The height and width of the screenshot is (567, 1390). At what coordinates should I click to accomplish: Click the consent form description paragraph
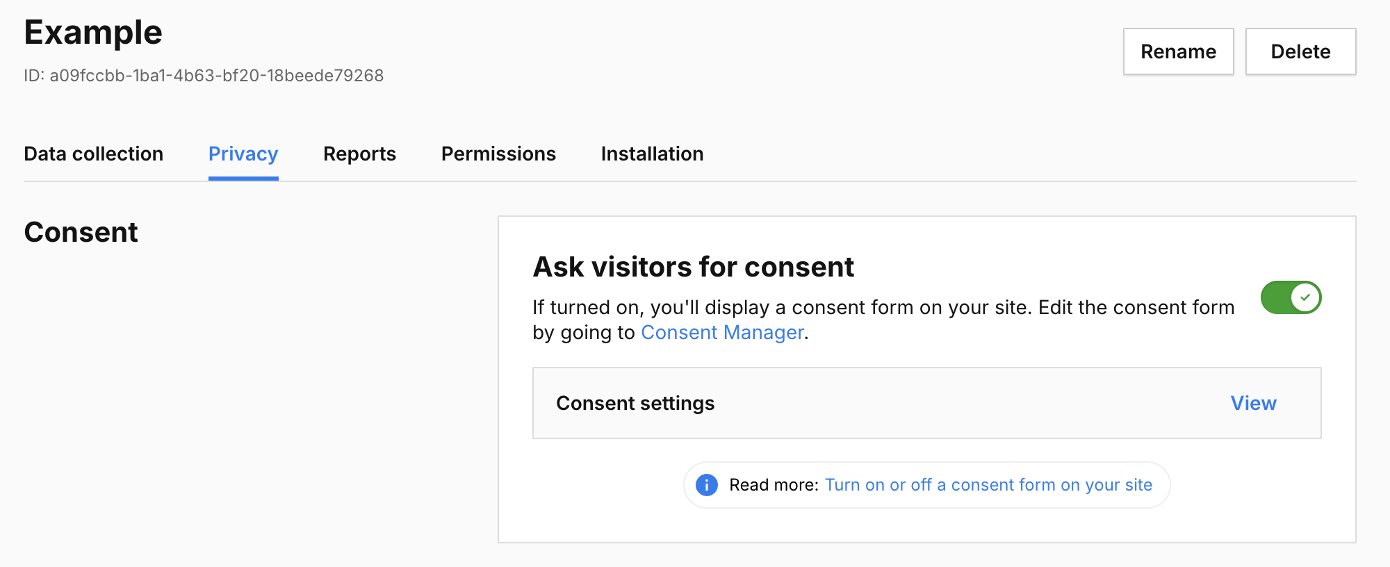[883, 308]
